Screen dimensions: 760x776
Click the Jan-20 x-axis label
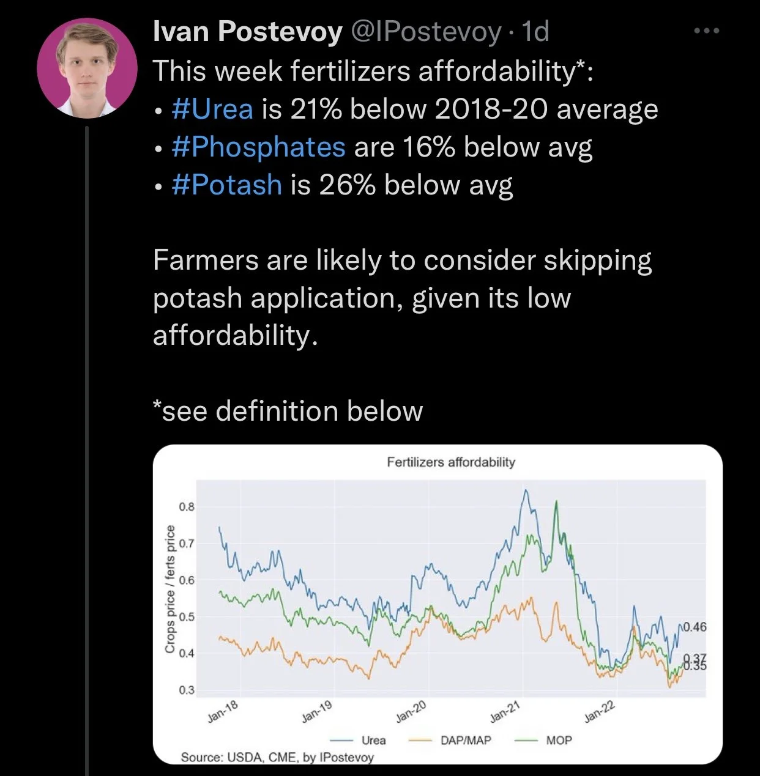[x=411, y=713]
